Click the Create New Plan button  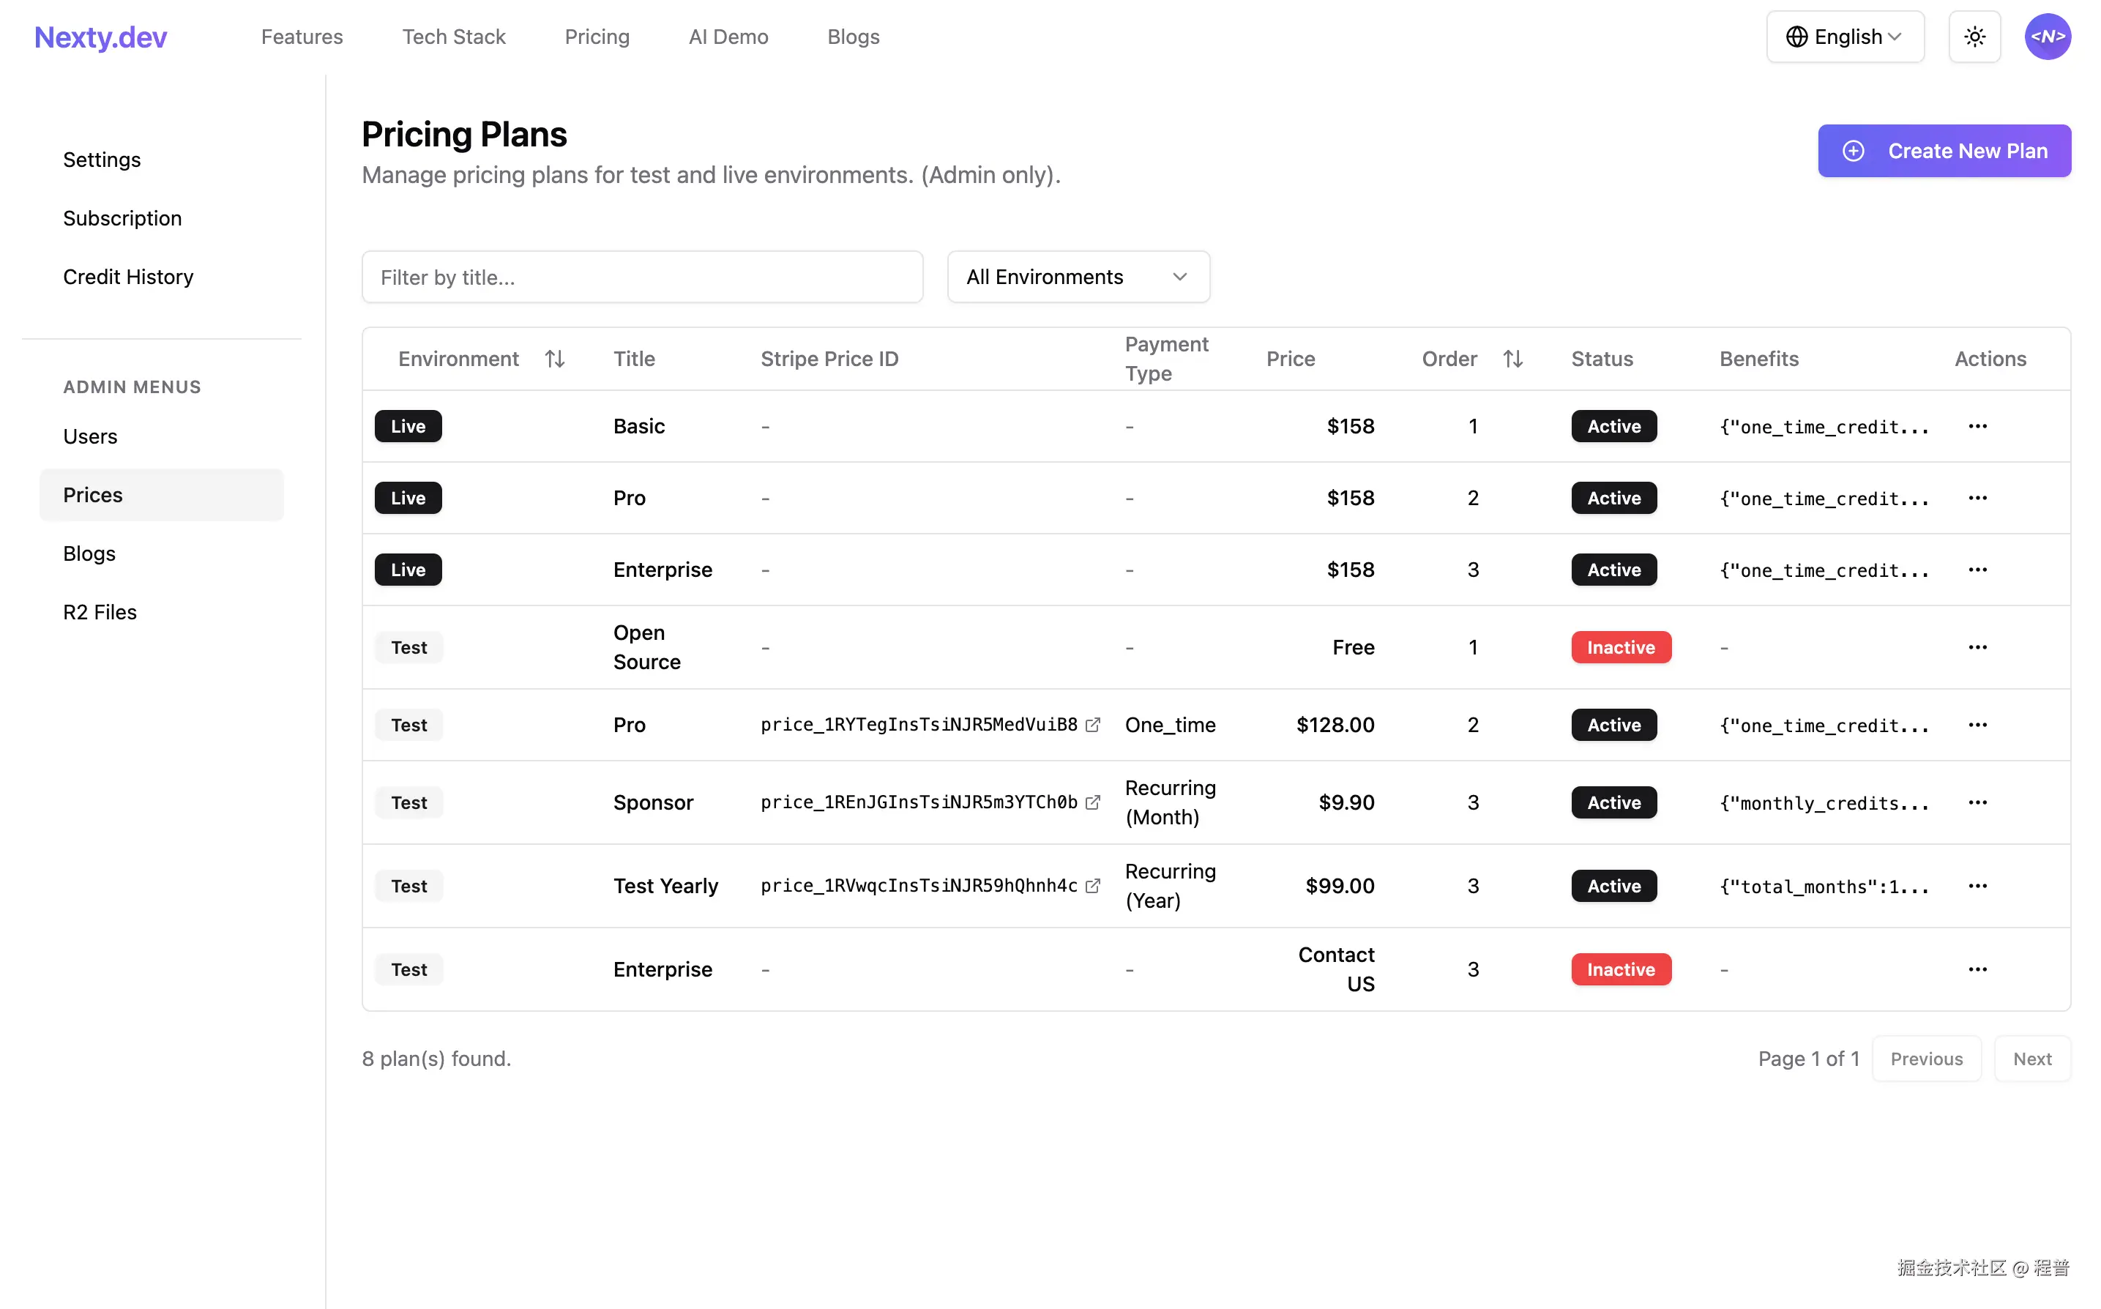[x=1944, y=151]
